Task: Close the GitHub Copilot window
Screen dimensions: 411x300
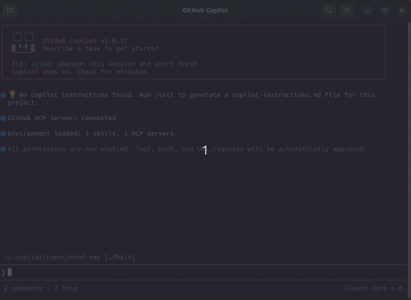Action: pyautogui.click(x=402, y=10)
